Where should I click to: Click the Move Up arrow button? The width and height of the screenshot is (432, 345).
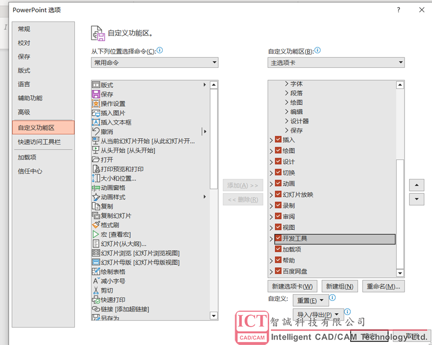[416, 185]
